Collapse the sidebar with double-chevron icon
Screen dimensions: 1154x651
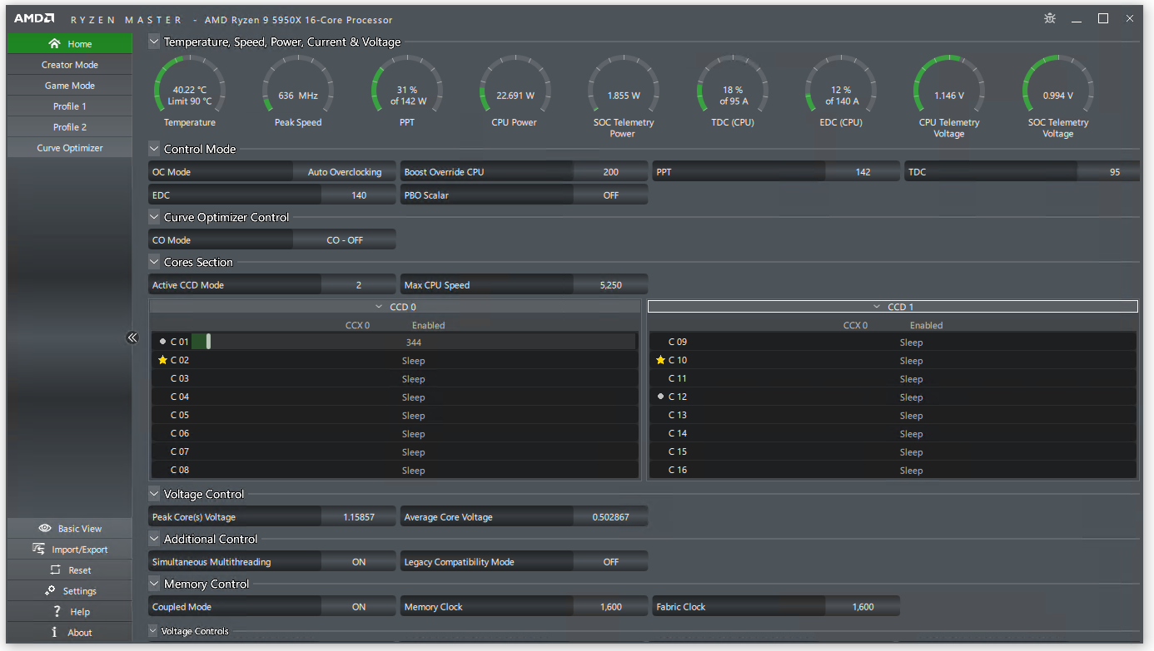[132, 338]
